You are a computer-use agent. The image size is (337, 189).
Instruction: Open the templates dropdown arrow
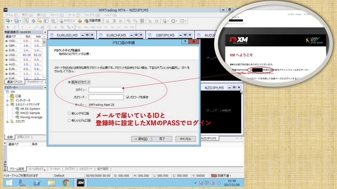(x=186, y=21)
